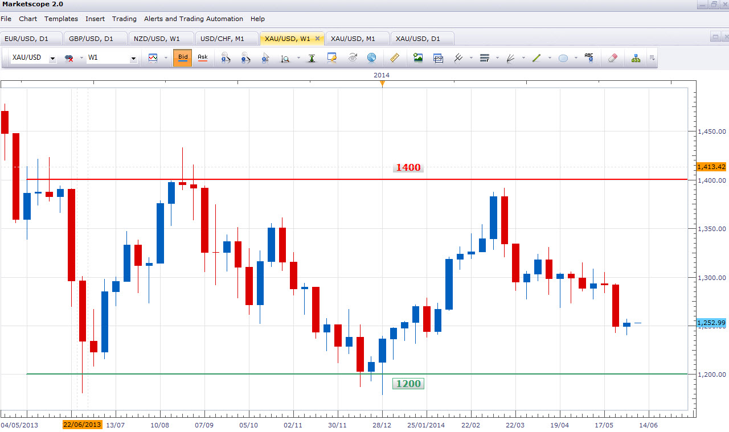Screen dimensions: 729x432
Task: Expand the vertical zoom dropdown arrow
Action: 298,58
